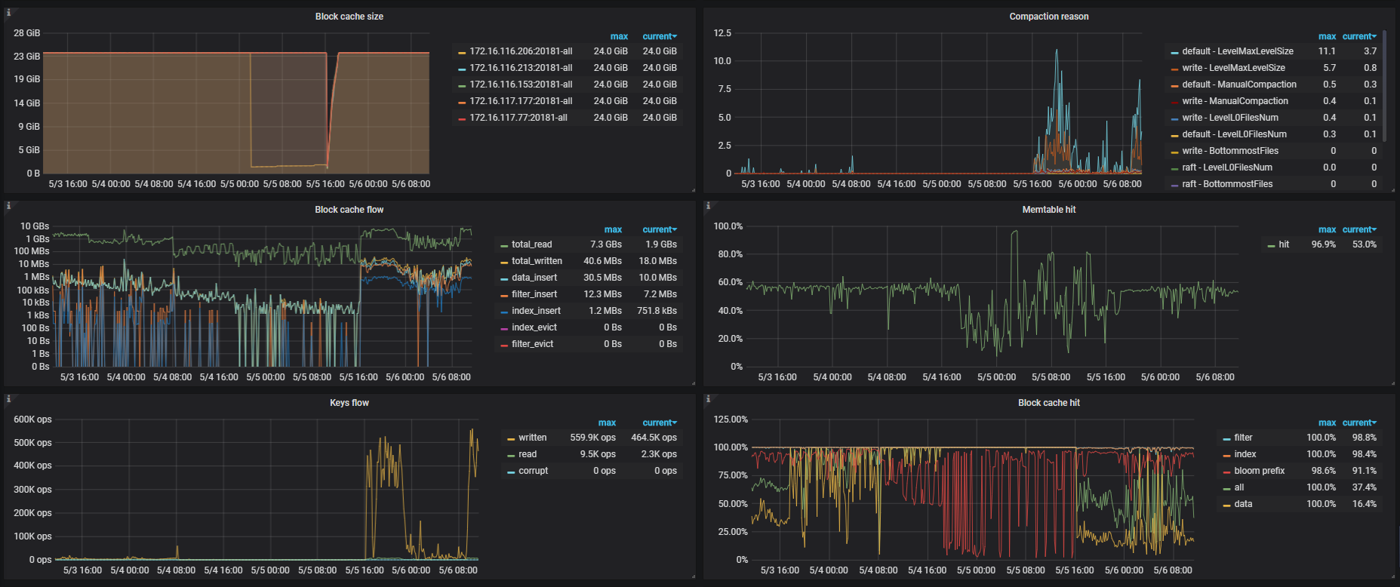
Task: Click the info icon on Block cache flow panel
Action: 8,206
